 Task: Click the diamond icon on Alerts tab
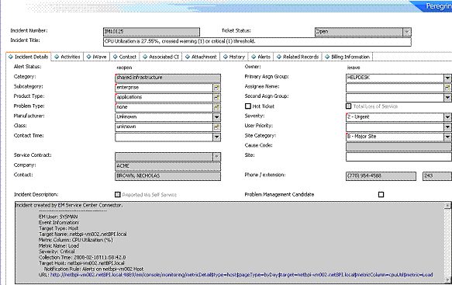(x=254, y=57)
